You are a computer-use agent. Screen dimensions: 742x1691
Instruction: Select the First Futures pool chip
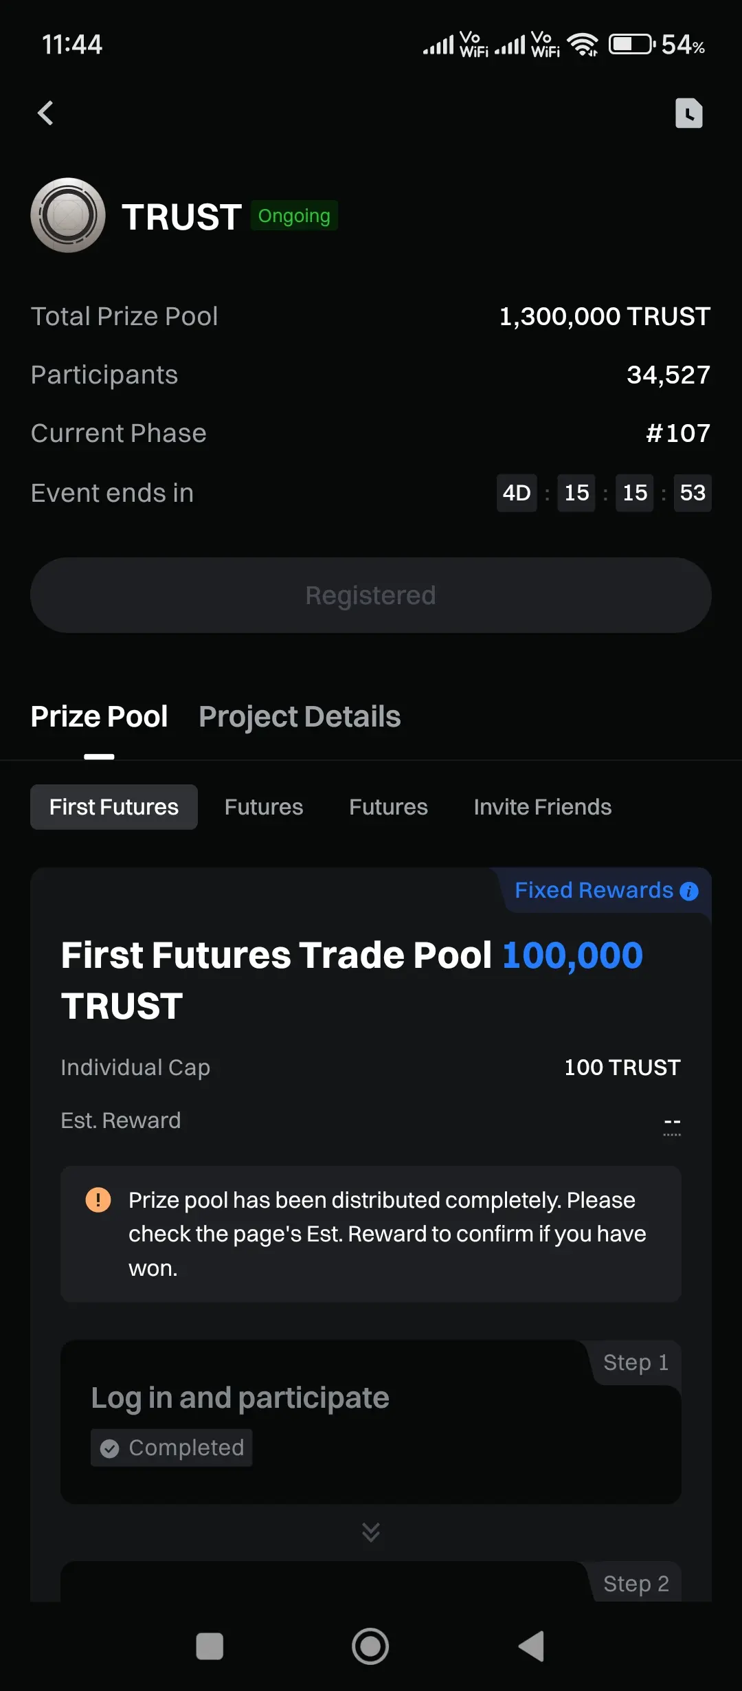coord(114,807)
